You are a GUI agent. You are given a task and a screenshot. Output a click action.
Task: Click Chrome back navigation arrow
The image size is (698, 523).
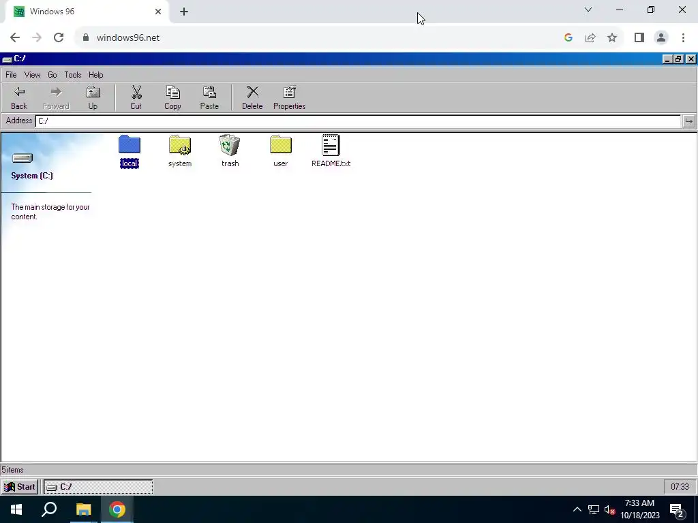tap(15, 37)
